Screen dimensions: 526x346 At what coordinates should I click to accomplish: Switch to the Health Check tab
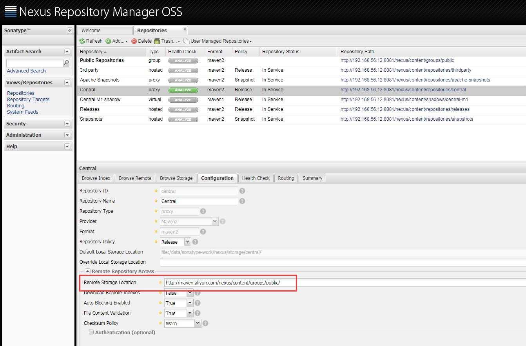click(256, 178)
